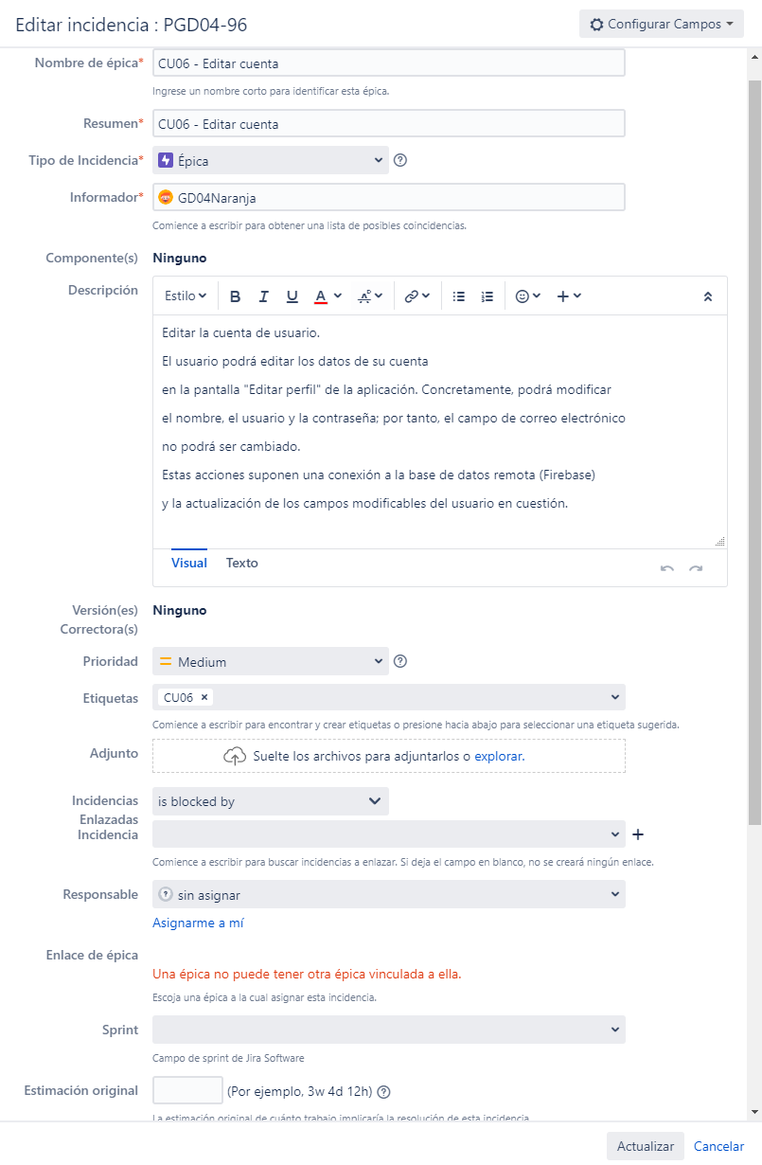Create a bullet list in the description

coord(459,296)
